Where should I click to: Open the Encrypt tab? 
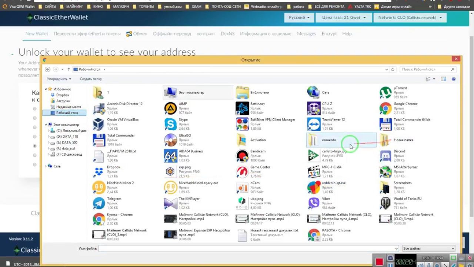329,34
